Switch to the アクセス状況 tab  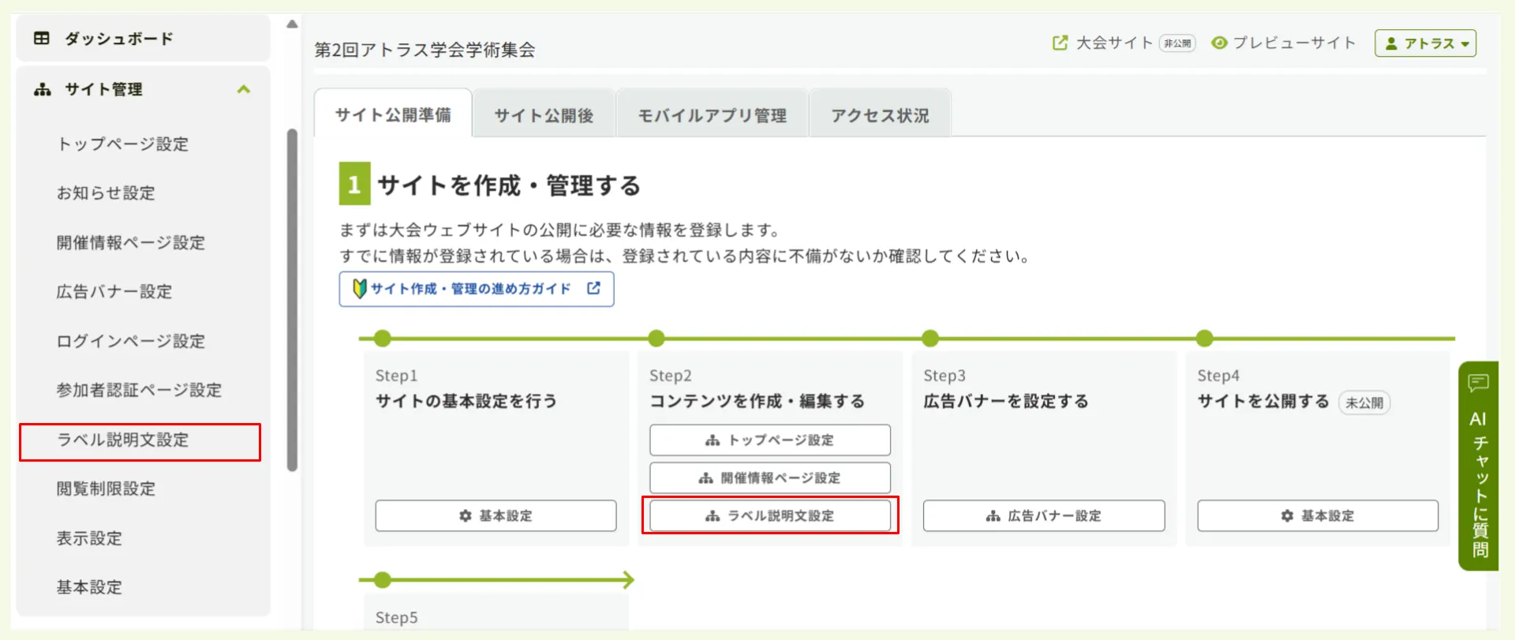click(x=880, y=115)
